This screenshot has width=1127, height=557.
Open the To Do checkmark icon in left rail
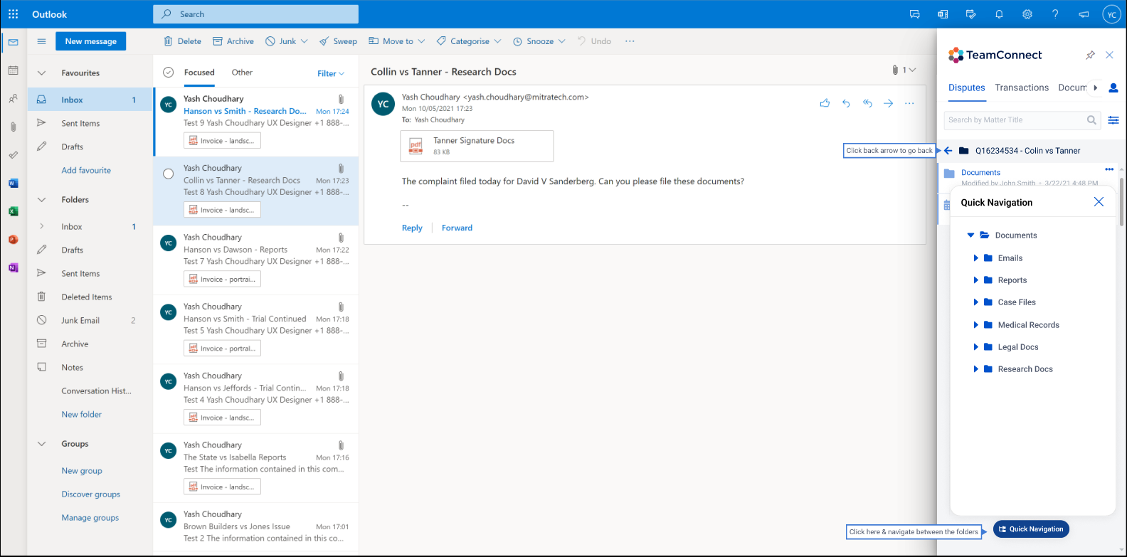pyautogui.click(x=13, y=155)
